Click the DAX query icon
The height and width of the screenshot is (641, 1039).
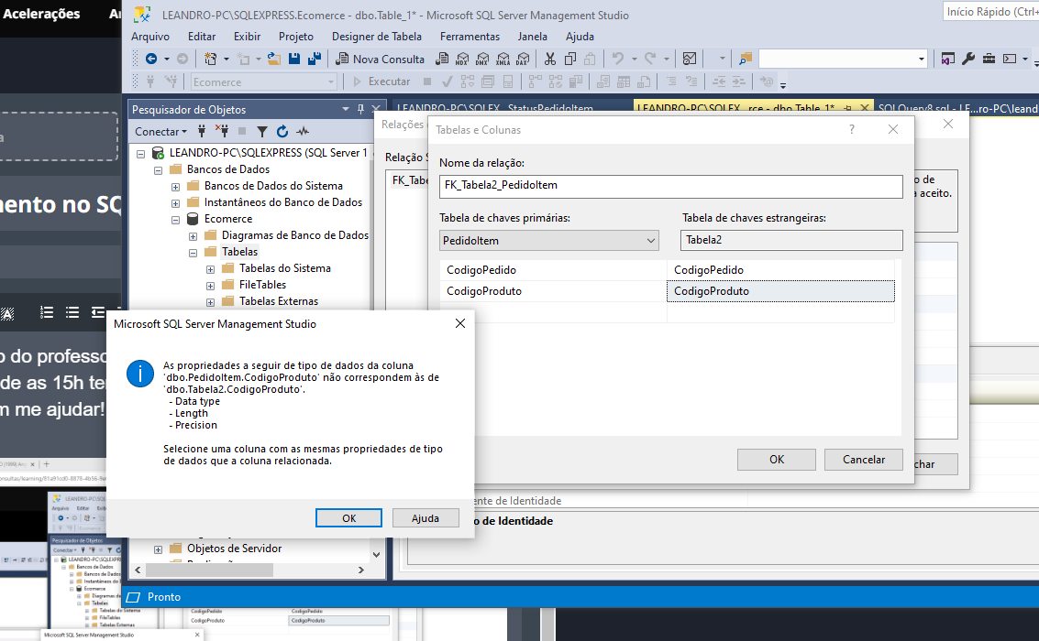point(523,59)
